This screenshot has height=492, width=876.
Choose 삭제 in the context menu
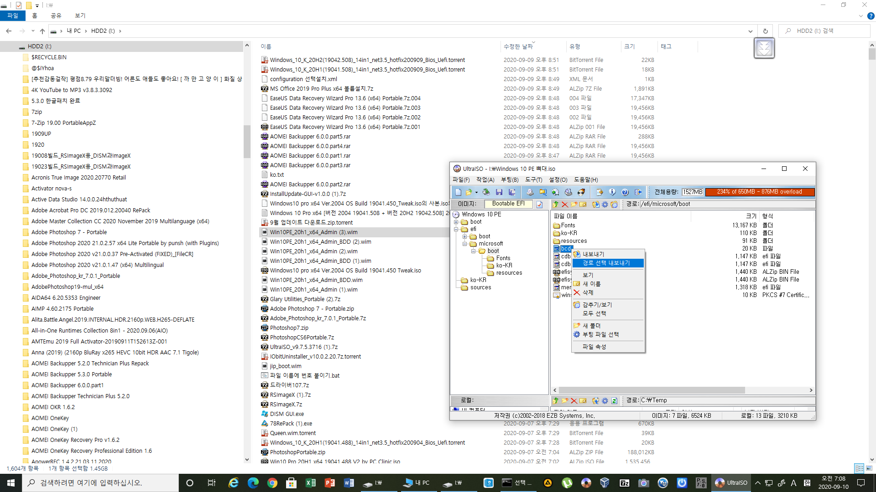click(x=608, y=292)
